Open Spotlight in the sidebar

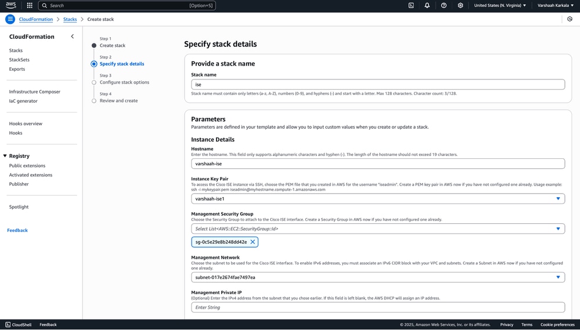click(19, 207)
